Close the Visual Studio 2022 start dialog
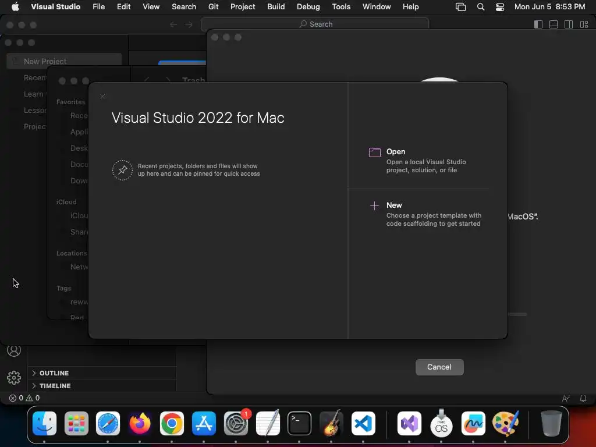Viewport: 596px width, 447px height. [102, 96]
